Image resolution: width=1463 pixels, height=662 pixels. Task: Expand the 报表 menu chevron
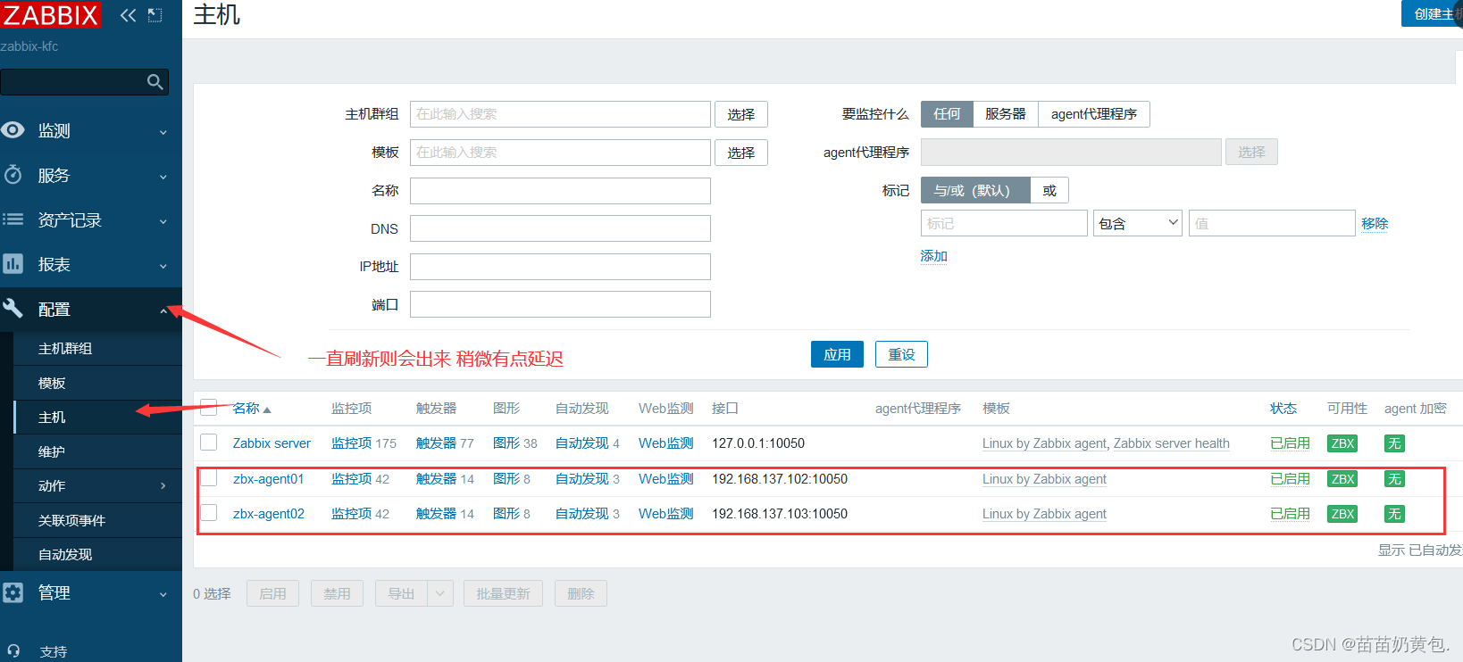[163, 266]
